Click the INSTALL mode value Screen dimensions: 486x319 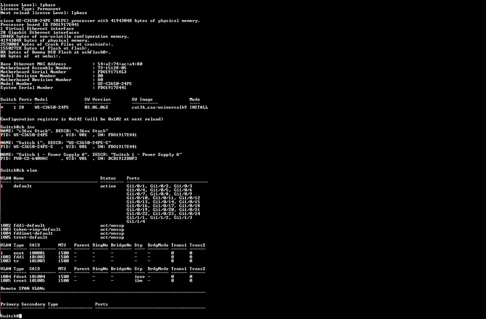pos(199,108)
